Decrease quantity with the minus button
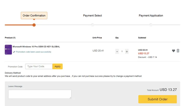187x106 pixels. (x=117, y=51)
